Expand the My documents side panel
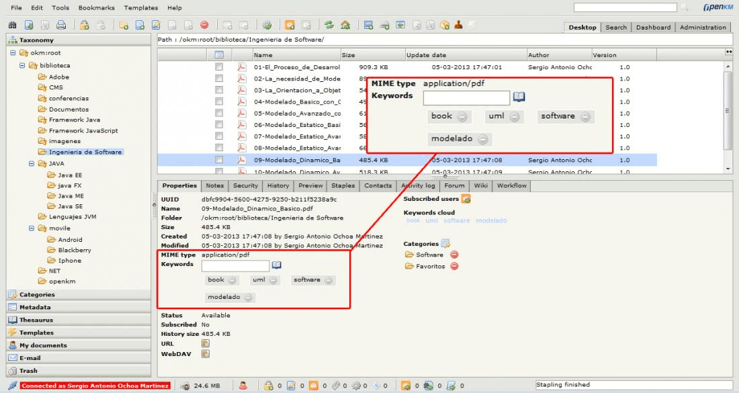The image size is (739, 393). point(79,345)
